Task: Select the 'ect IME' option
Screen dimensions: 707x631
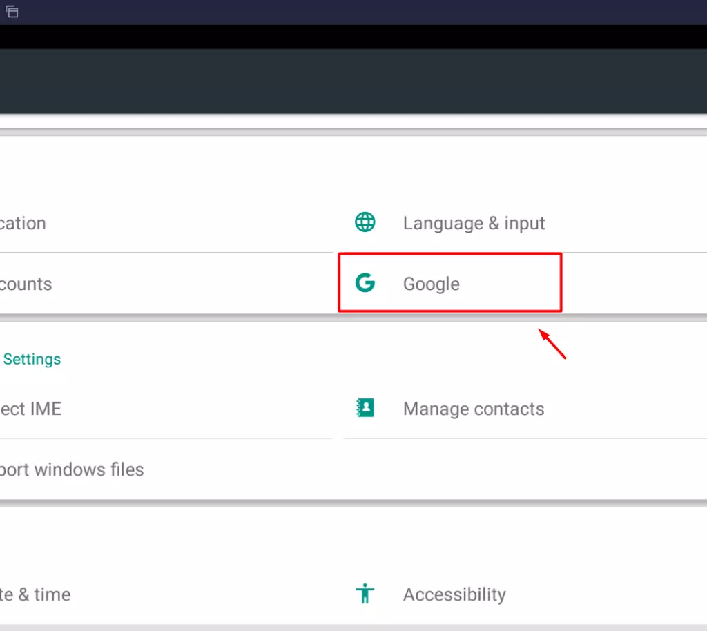Action: (x=166, y=408)
